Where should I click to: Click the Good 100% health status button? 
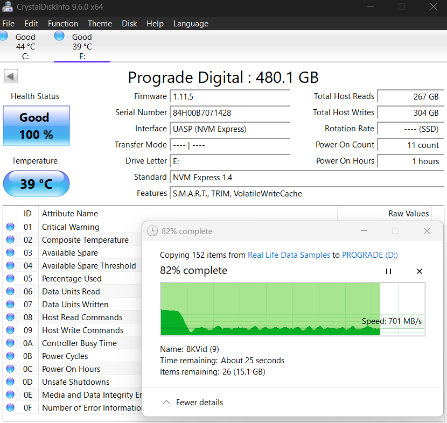tap(36, 126)
